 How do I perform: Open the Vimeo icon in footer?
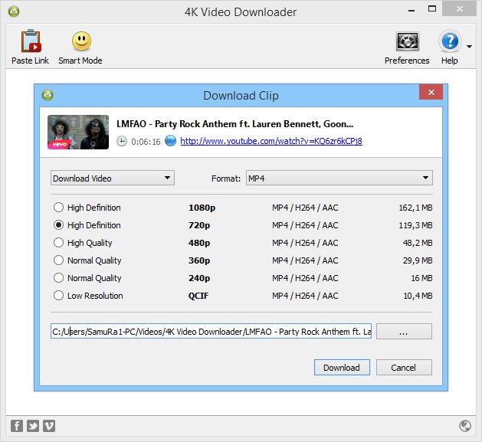pos(49,426)
